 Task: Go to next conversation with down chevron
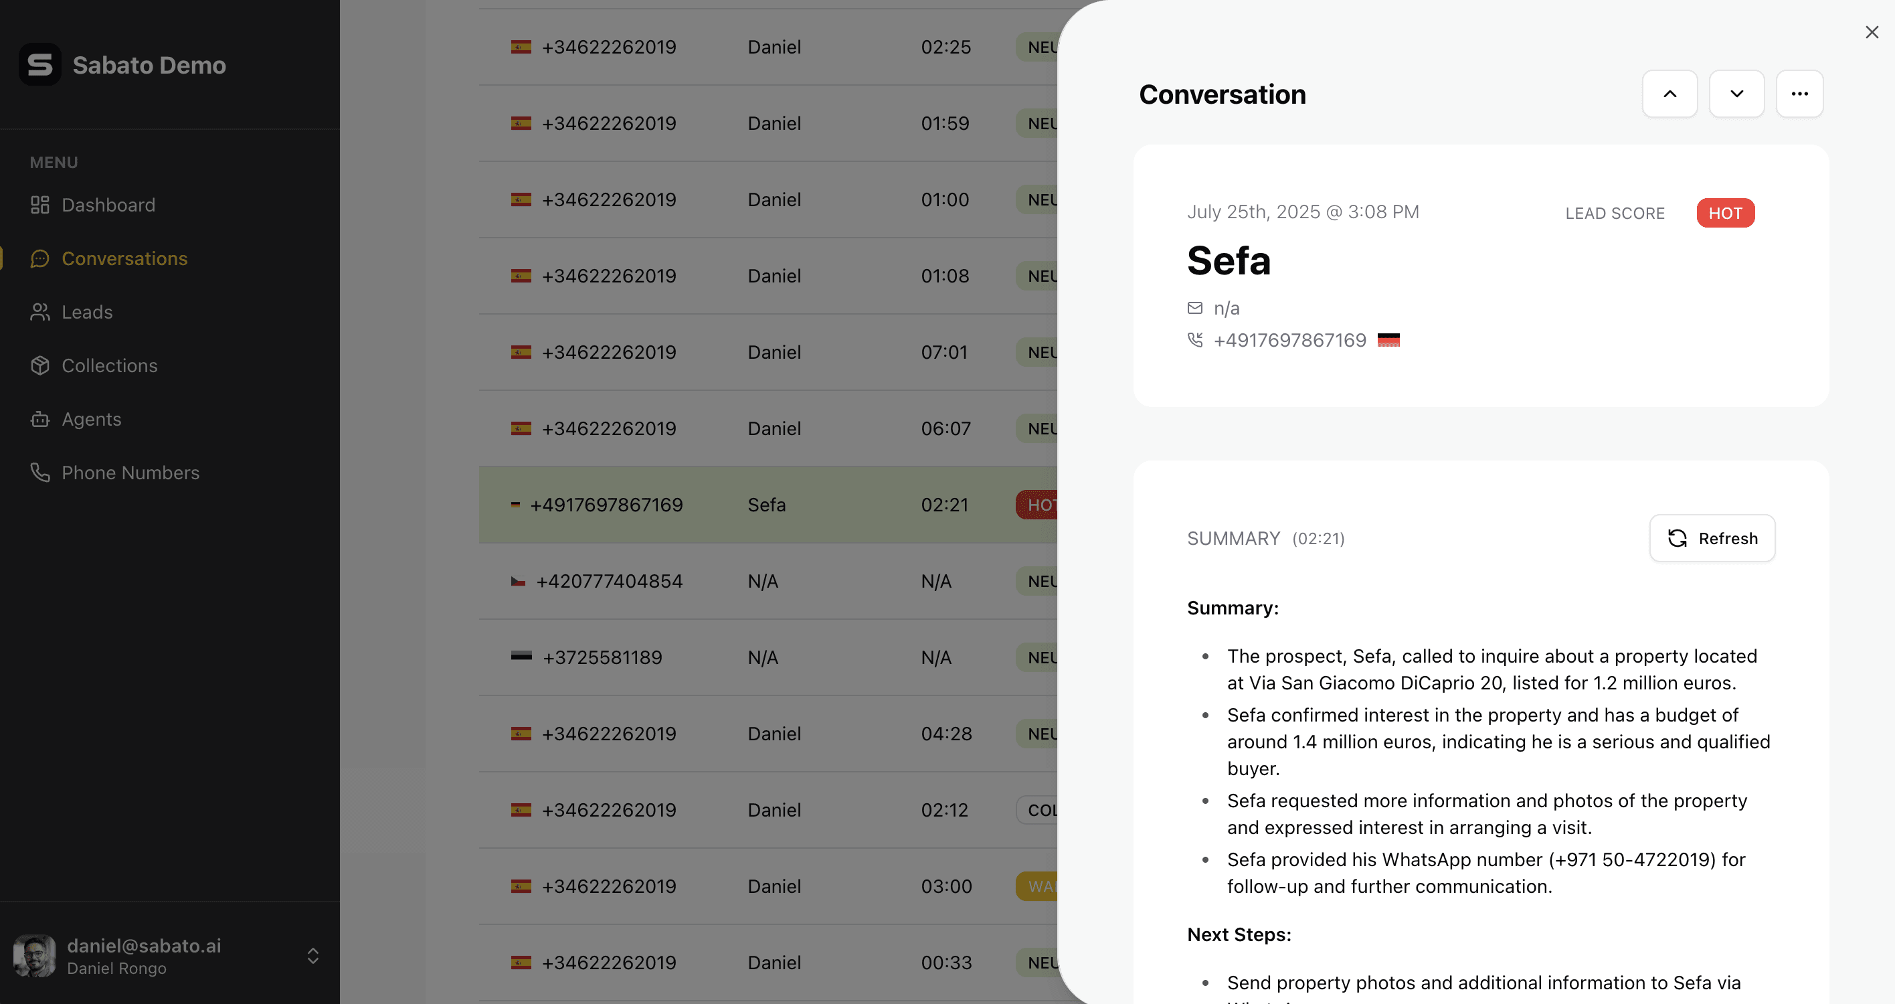click(x=1736, y=94)
